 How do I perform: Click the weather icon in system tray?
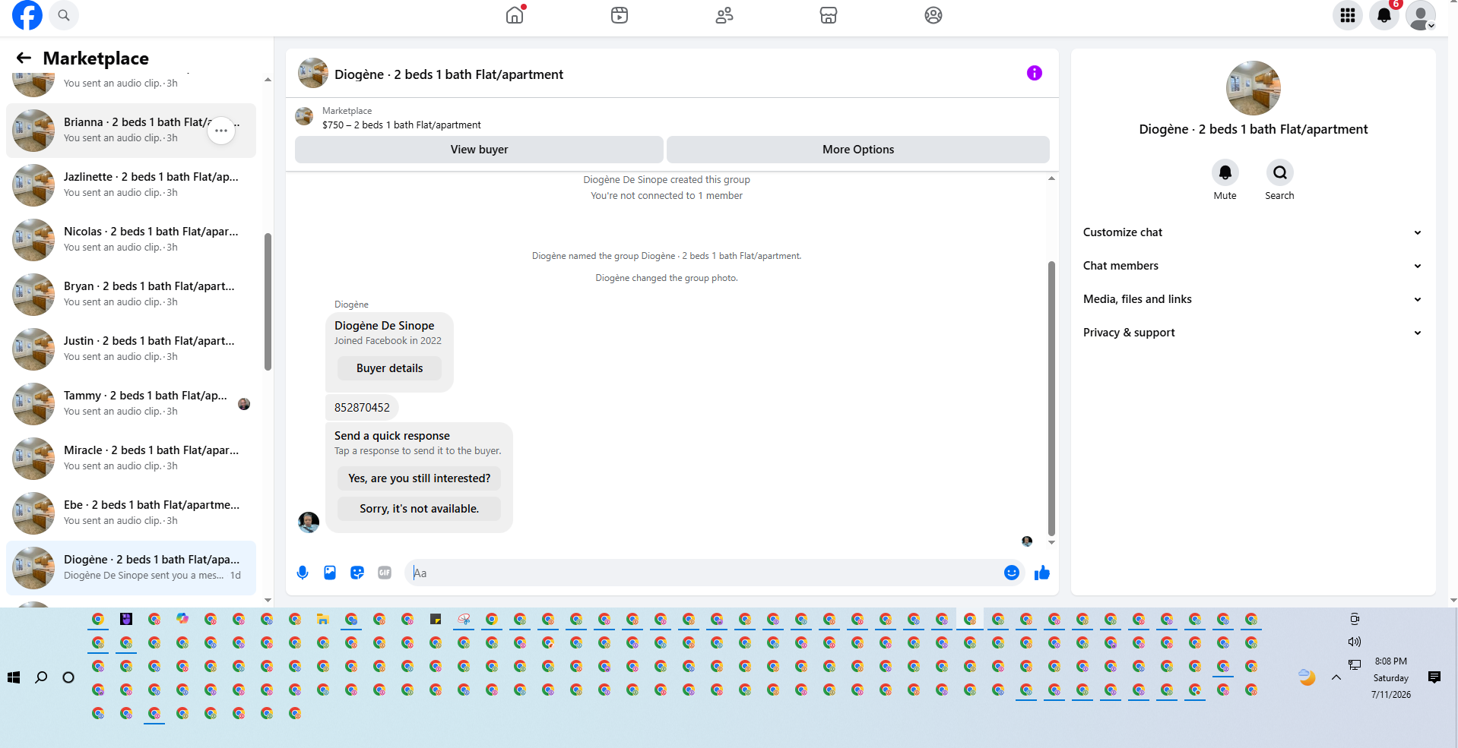[x=1307, y=677]
